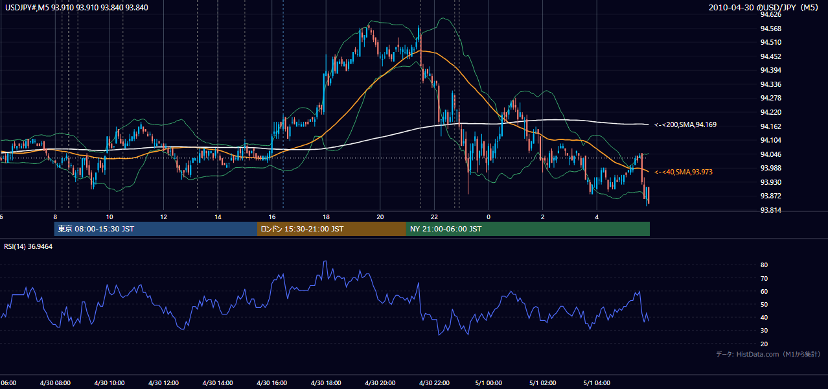Click the 93.872 price axis value

click(x=771, y=196)
